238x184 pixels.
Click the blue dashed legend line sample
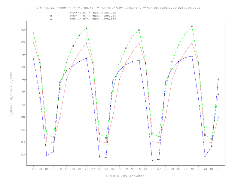(47, 19)
